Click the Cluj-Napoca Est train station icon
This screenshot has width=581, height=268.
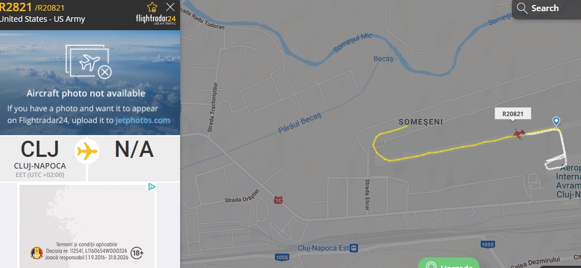pyautogui.click(x=354, y=248)
